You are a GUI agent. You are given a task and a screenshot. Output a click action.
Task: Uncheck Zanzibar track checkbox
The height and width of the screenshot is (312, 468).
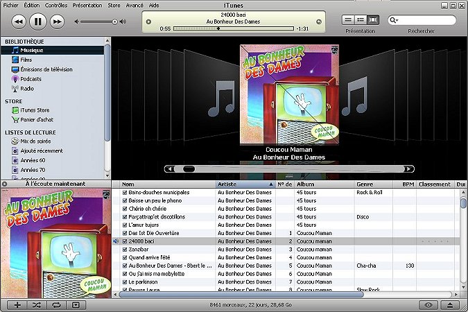[125, 250]
